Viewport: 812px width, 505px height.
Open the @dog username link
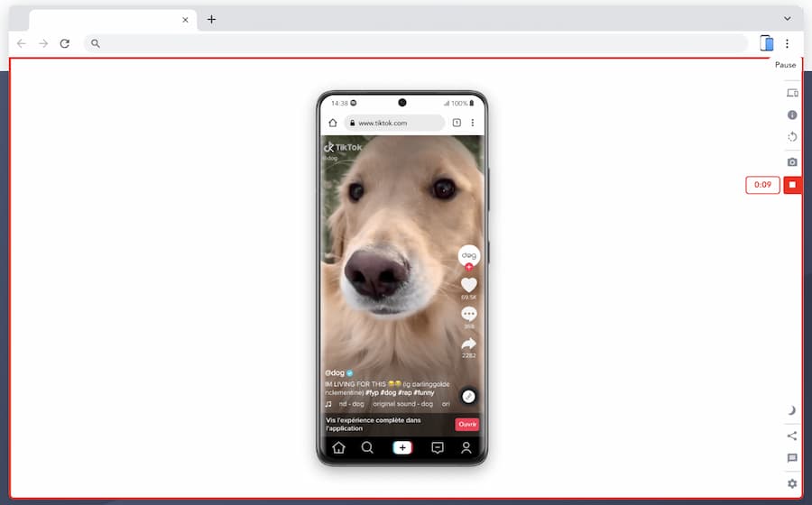click(x=335, y=372)
